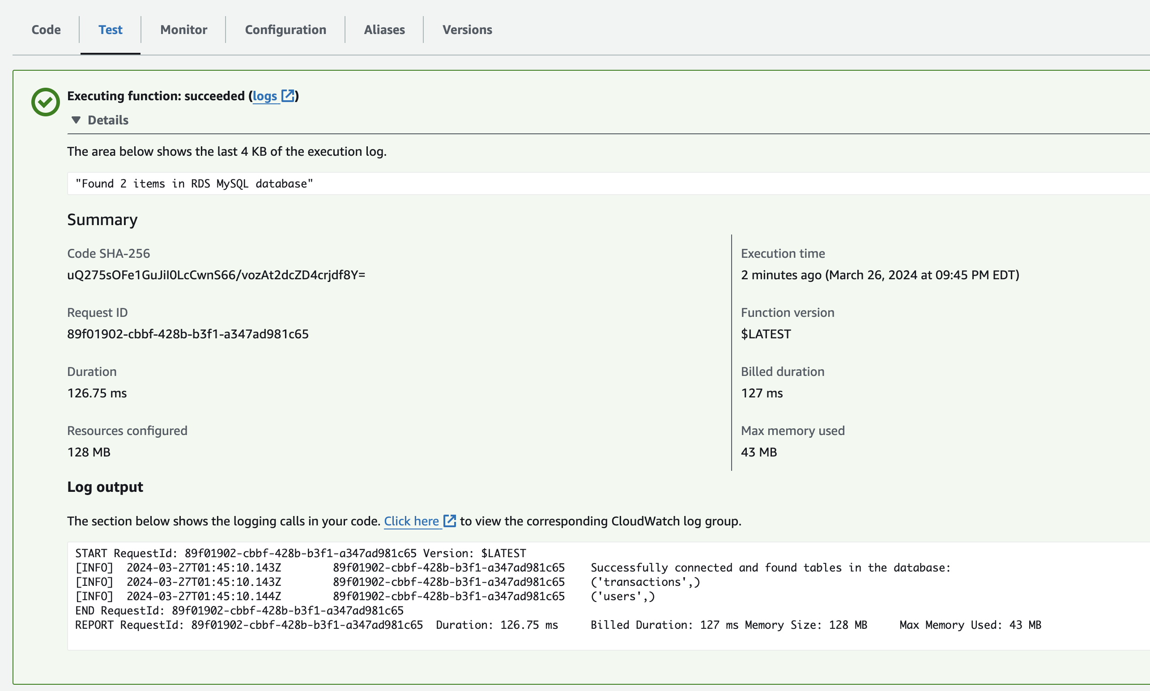Image resolution: width=1150 pixels, height=691 pixels.
Task: Click the $LATEST function version value
Action: pos(766,334)
